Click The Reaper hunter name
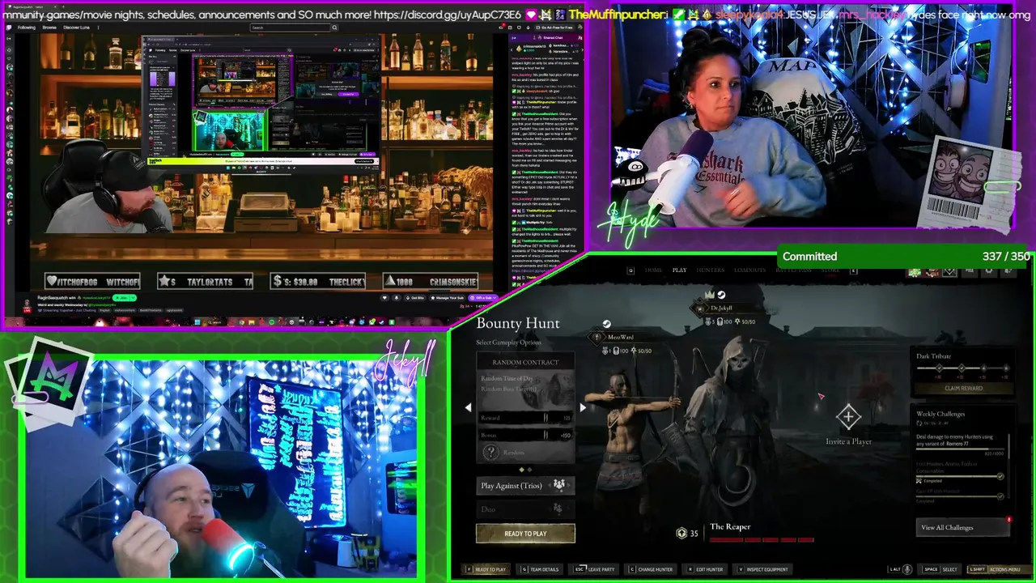Screen dimensions: 1036x583 click(x=730, y=527)
